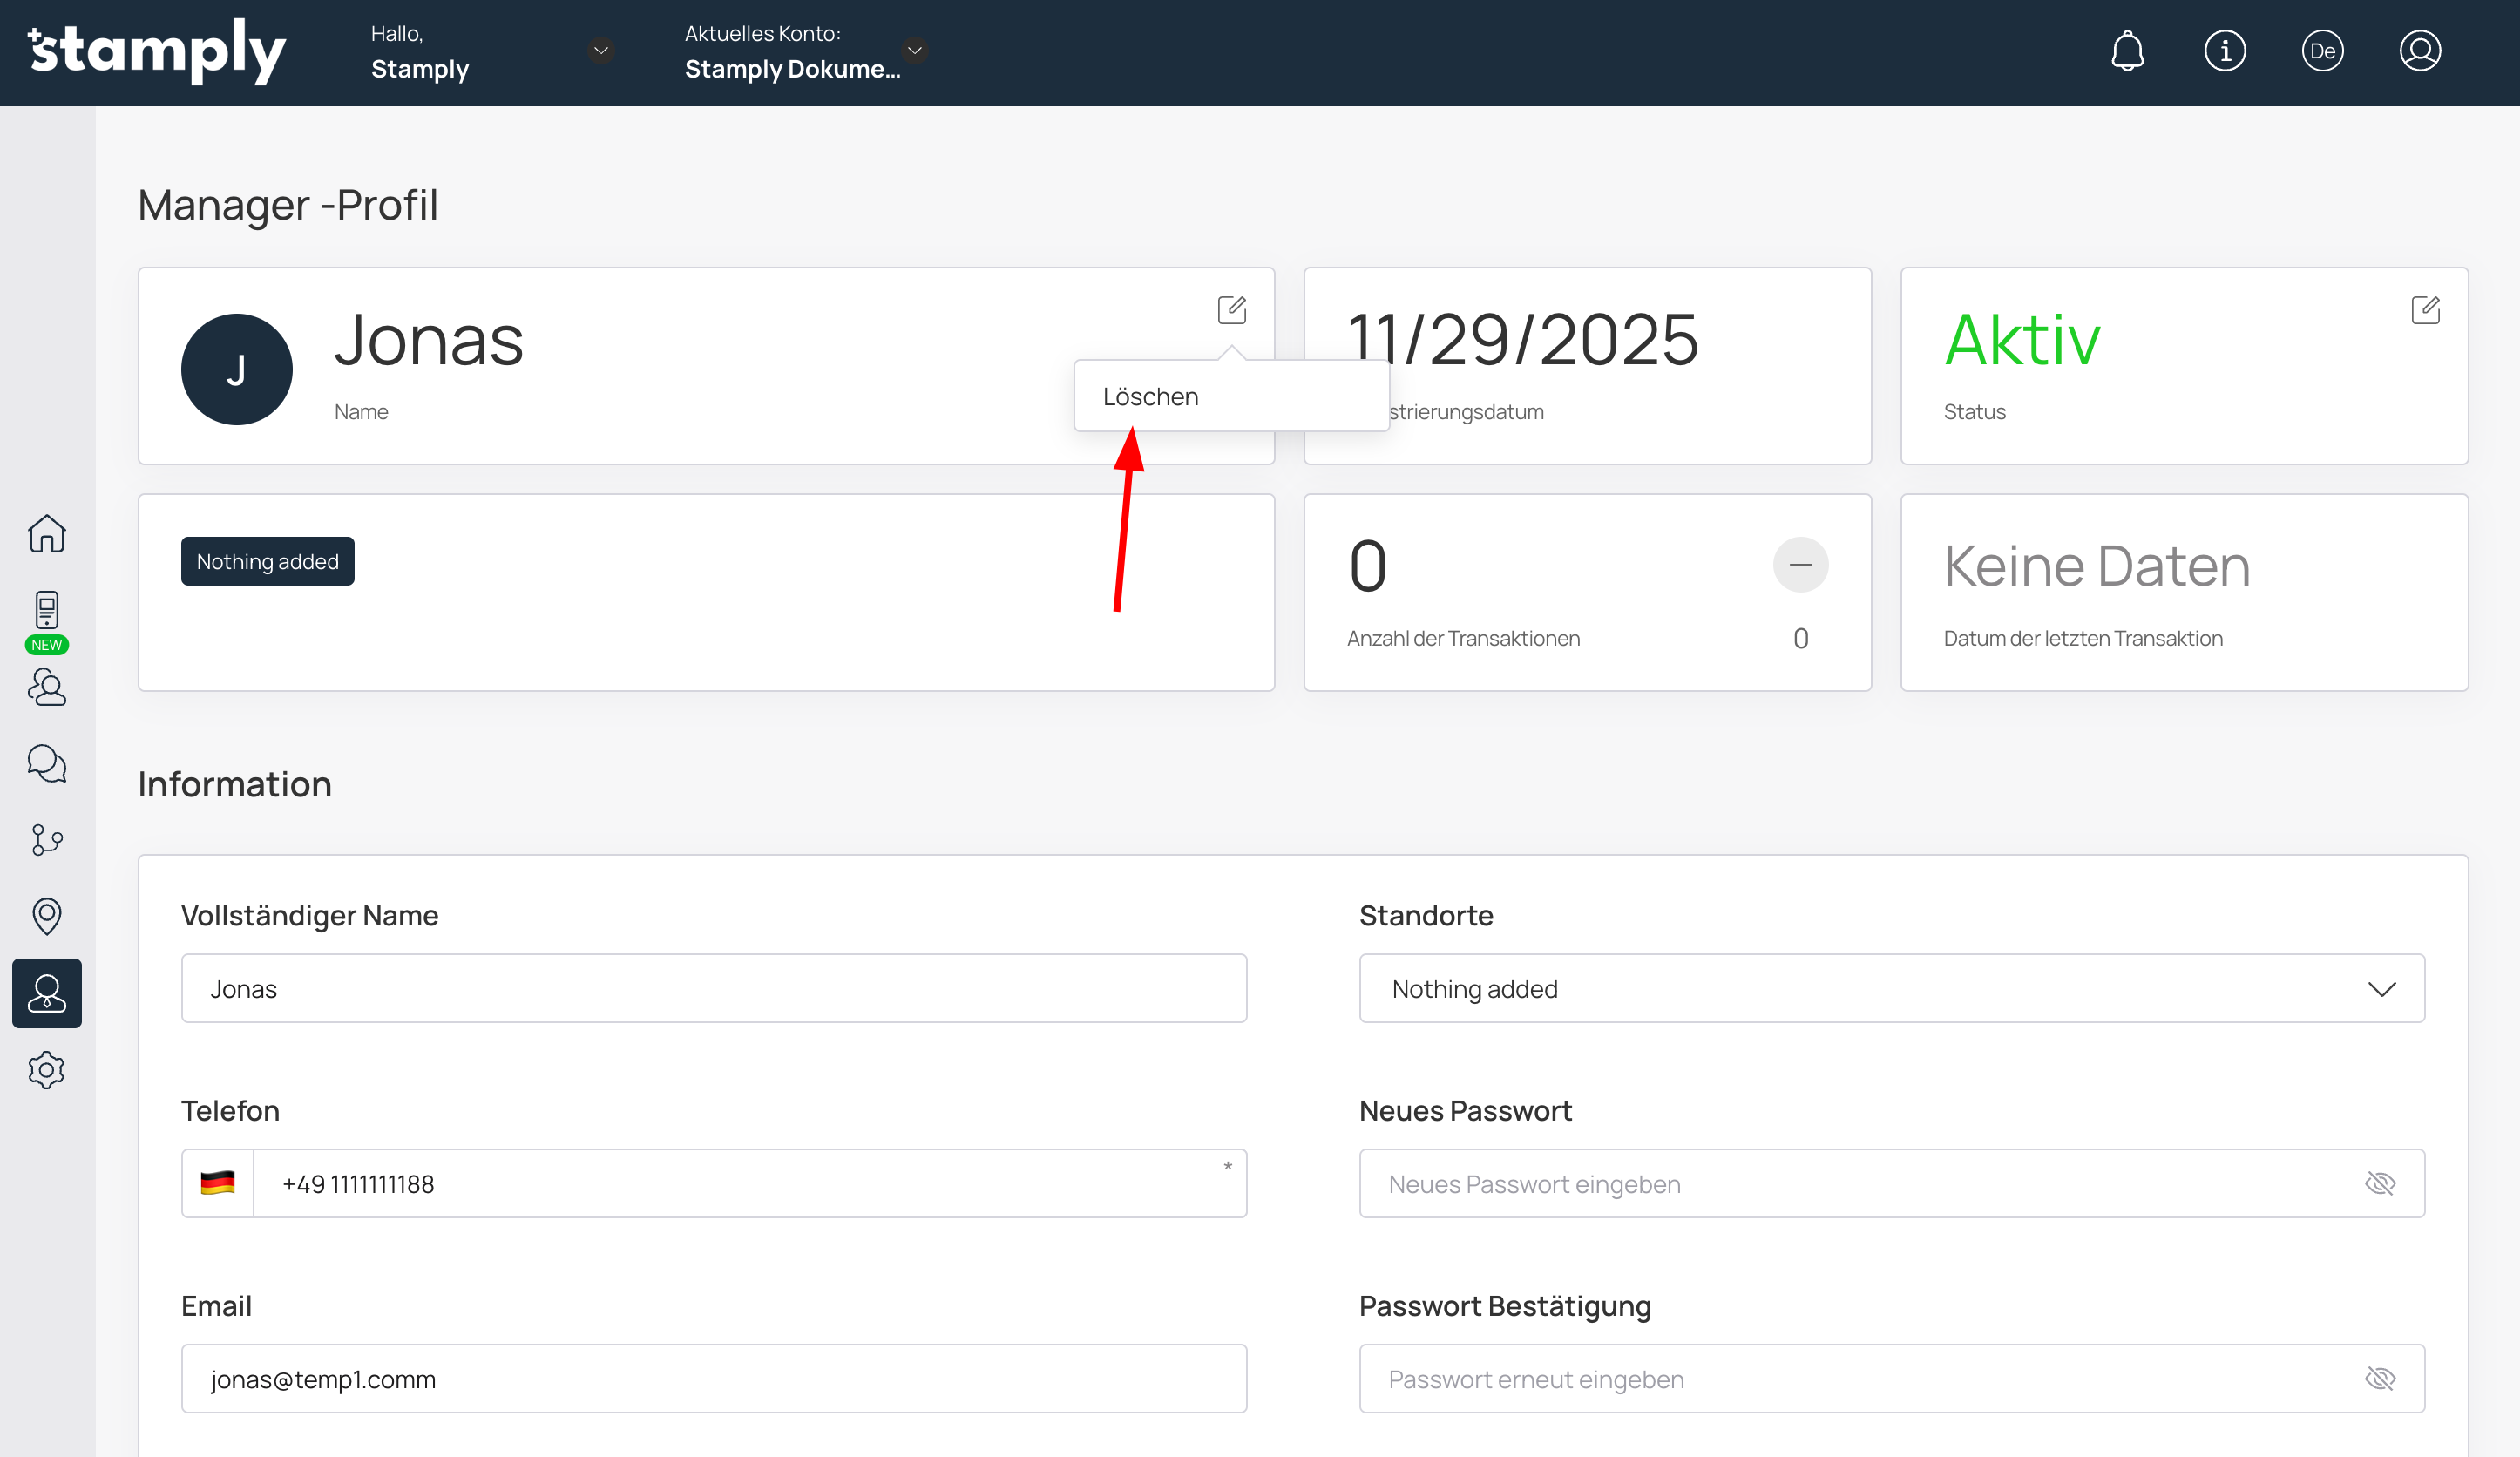Open the chat bubbles sidebar item

pyautogui.click(x=47, y=763)
